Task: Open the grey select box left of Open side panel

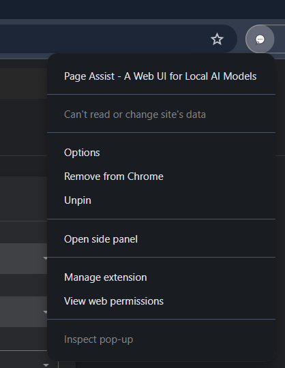Action: [23, 258]
